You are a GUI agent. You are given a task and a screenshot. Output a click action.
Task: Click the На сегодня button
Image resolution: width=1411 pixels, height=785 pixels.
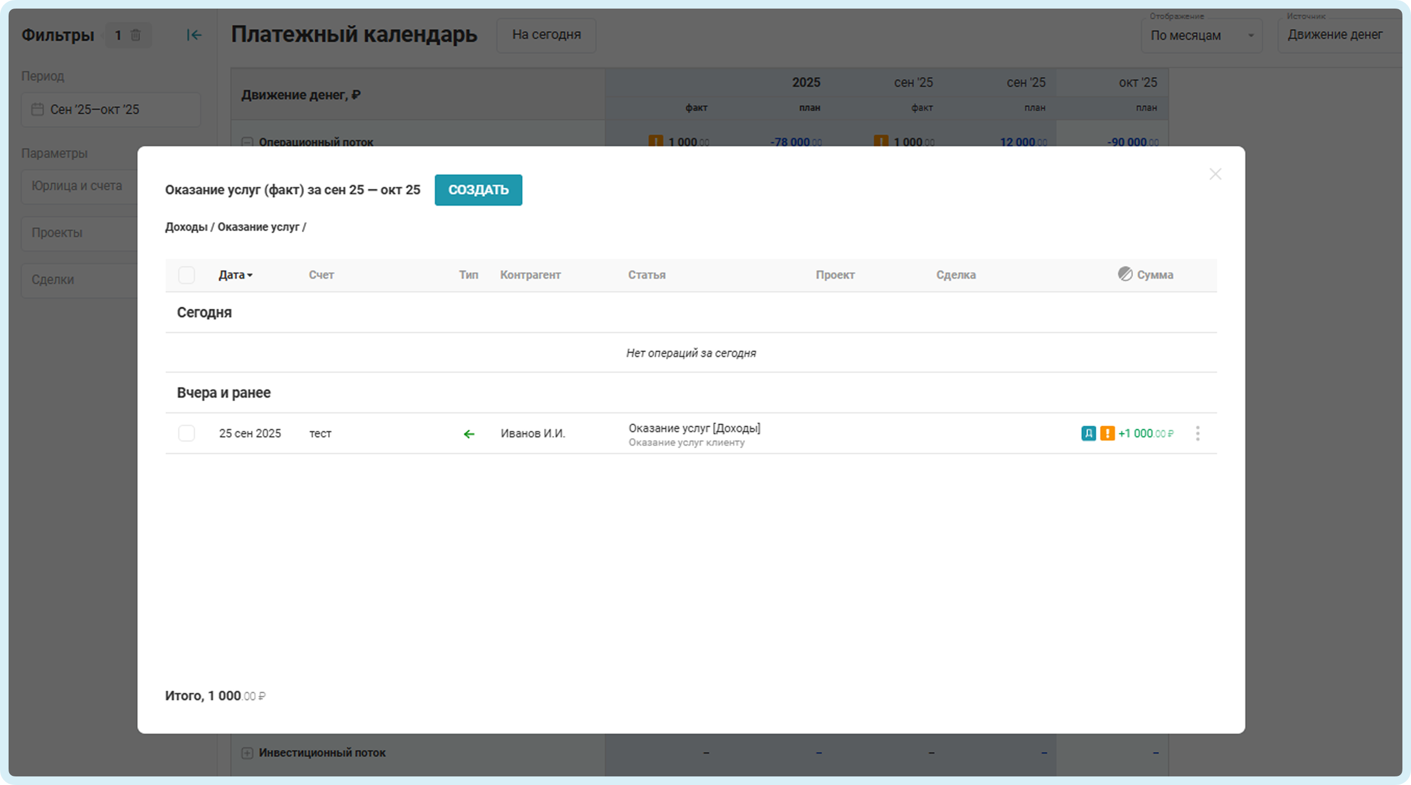pyautogui.click(x=546, y=35)
